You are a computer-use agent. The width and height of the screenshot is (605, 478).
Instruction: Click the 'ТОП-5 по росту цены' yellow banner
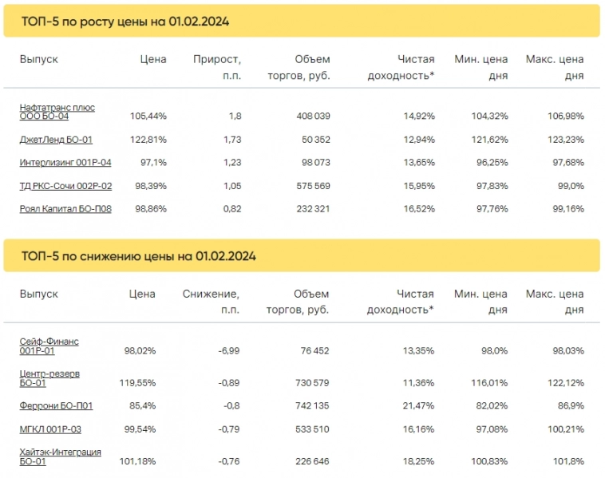click(x=302, y=22)
